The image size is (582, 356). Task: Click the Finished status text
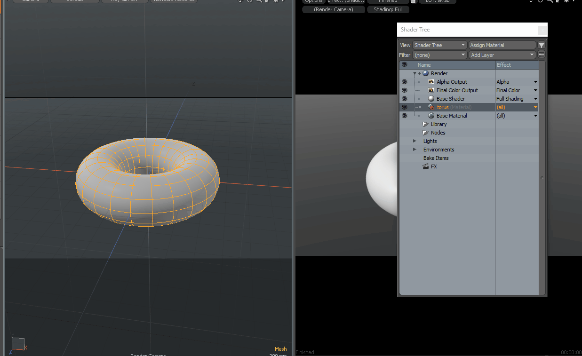[305, 352]
